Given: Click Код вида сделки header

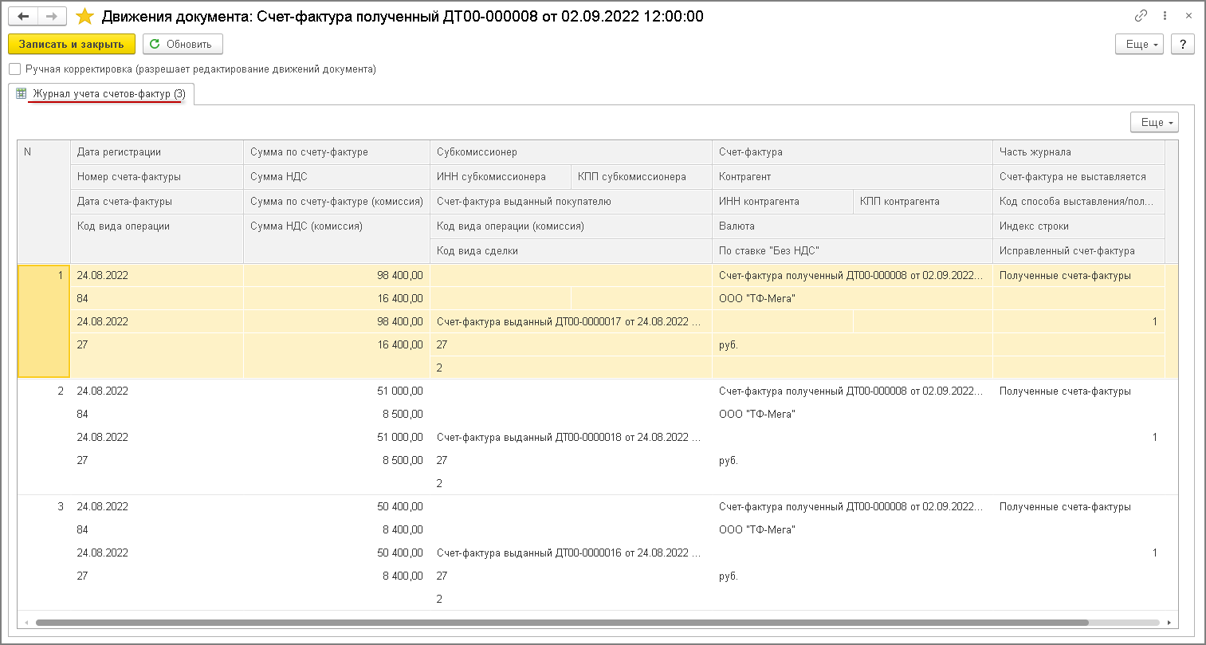Looking at the screenshot, I should tap(571, 251).
